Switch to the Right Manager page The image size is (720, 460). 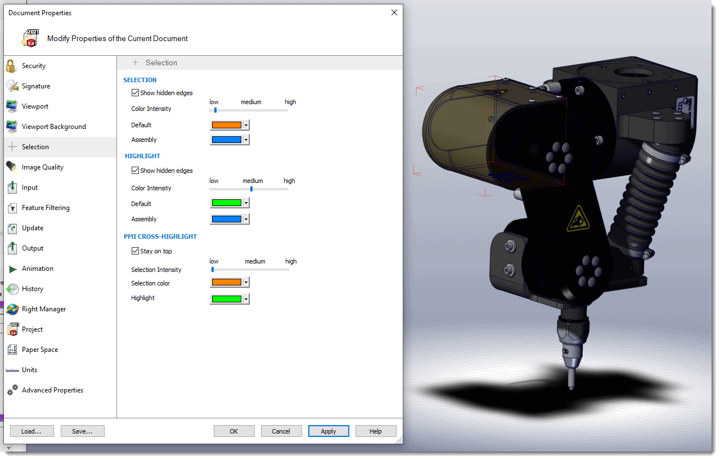(x=43, y=309)
